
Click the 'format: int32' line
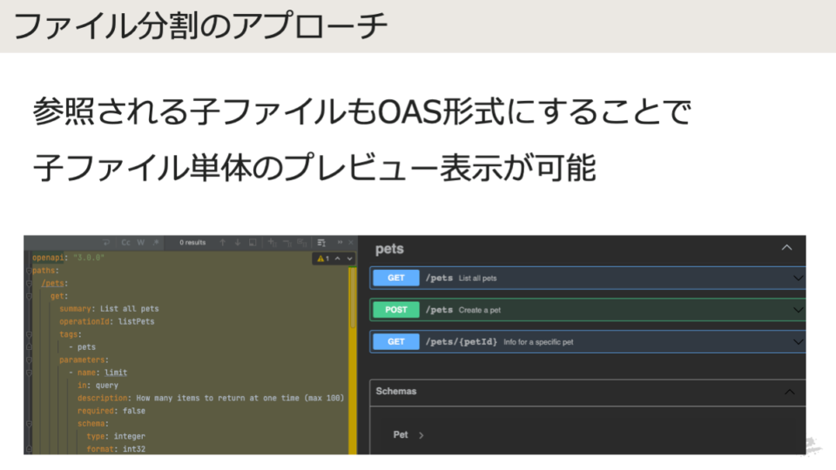(116, 449)
